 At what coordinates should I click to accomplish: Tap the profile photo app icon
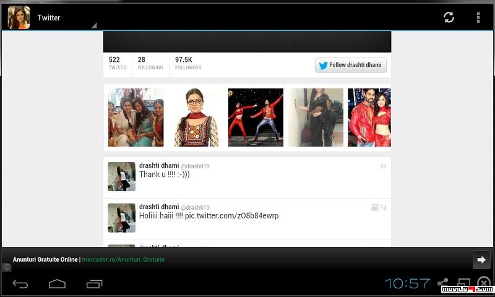click(19, 18)
